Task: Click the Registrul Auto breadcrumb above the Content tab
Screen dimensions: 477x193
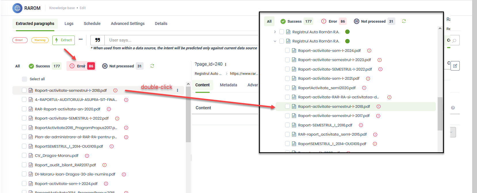Action: pos(208,74)
